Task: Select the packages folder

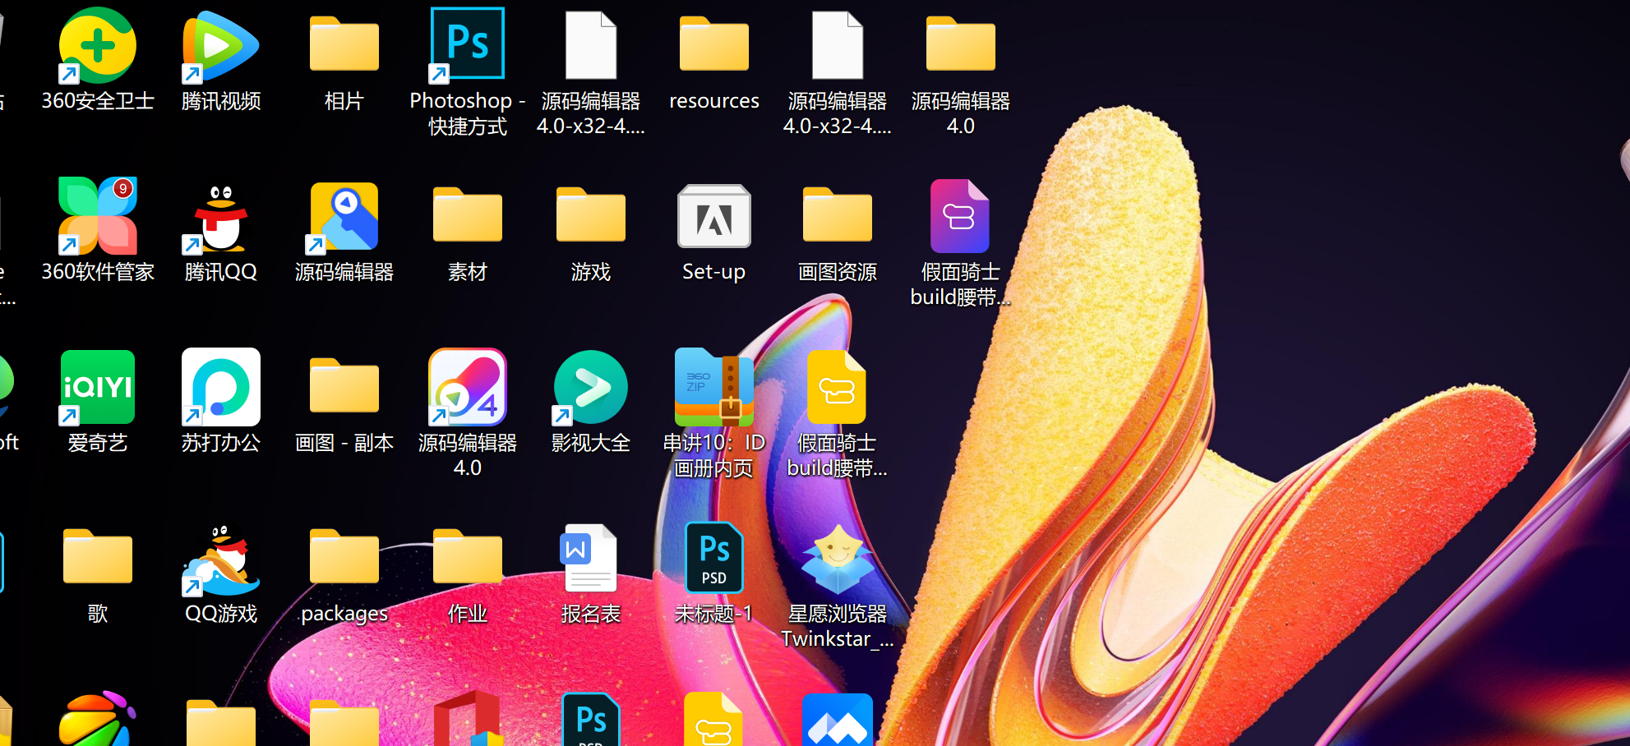Action: pyautogui.click(x=344, y=557)
